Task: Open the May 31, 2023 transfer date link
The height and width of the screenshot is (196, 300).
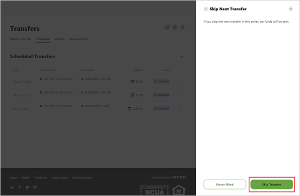Action: point(22,95)
